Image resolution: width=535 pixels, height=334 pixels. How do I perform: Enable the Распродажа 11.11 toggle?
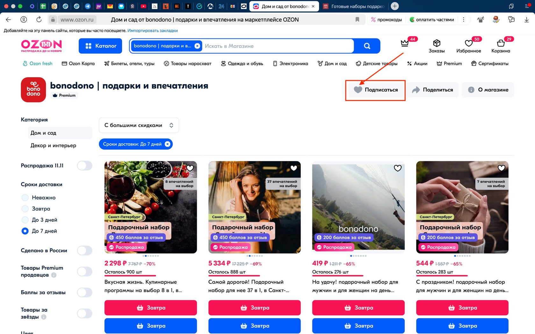(x=85, y=166)
